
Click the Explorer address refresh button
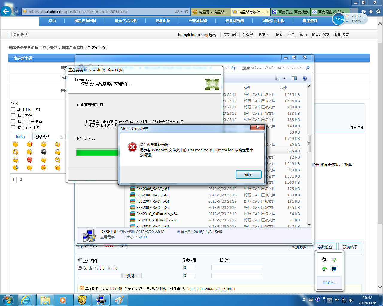[233, 68]
